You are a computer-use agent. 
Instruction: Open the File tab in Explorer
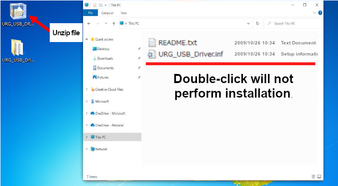90,13
